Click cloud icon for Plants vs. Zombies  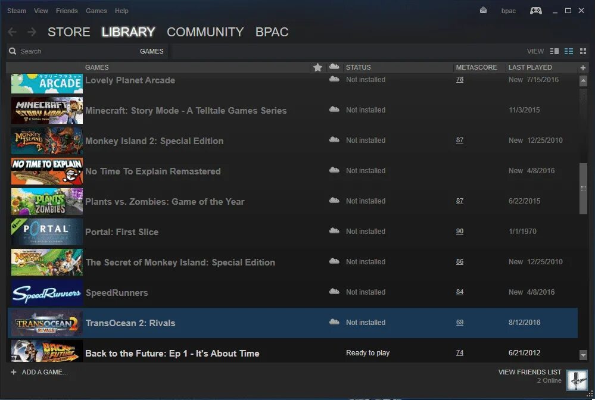coord(334,201)
